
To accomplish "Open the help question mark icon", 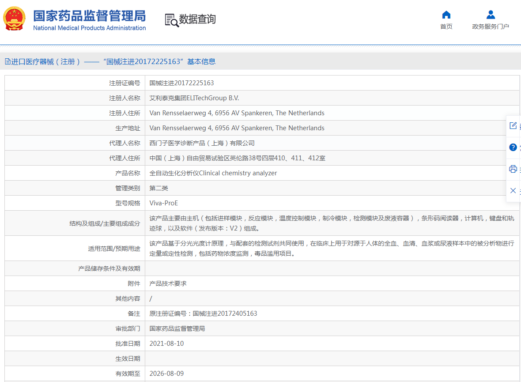I will coord(513,148).
